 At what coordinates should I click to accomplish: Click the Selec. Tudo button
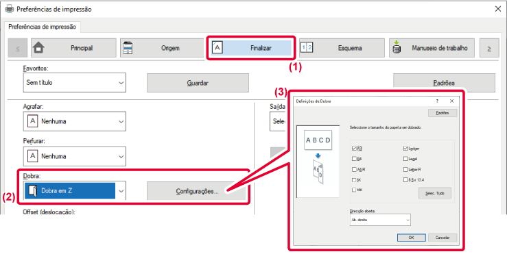coord(434,193)
